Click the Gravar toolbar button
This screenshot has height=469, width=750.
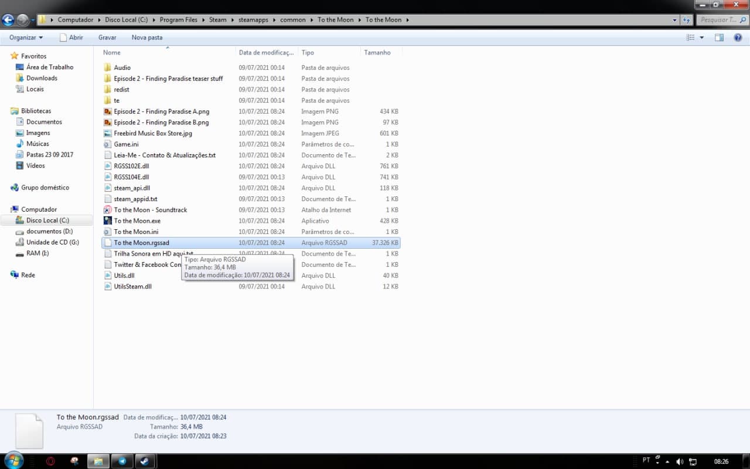pos(107,38)
